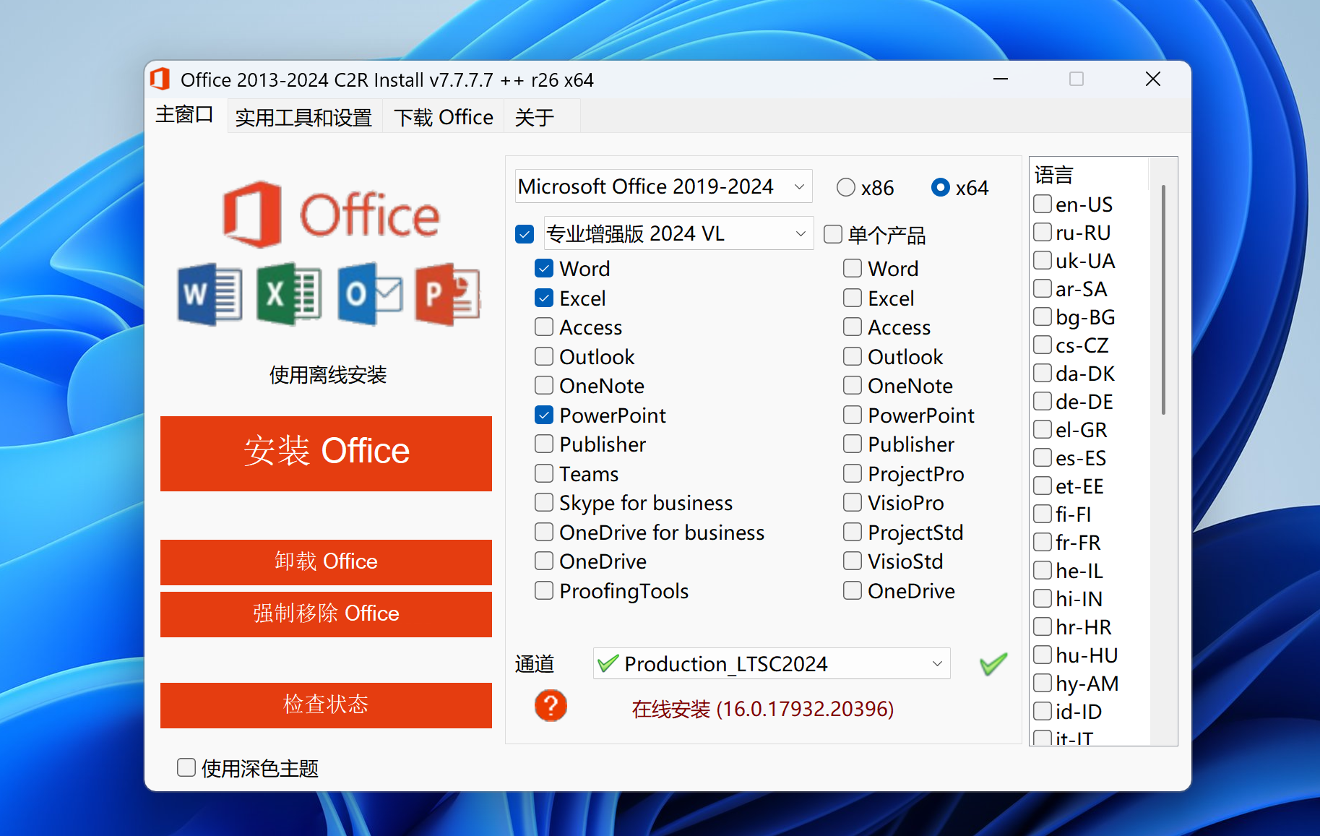Check PowerPoint under single products
This screenshot has width=1320, height=836.
point(853,415)
